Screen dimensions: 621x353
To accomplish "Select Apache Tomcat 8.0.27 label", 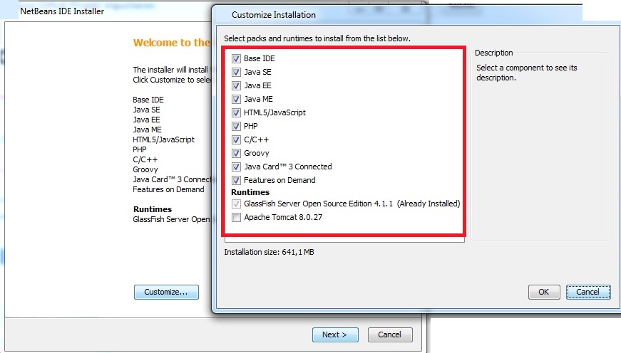I will (x=283, y=217).
